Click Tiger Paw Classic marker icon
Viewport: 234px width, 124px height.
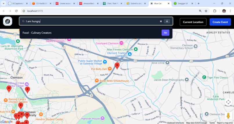[204, 77]
